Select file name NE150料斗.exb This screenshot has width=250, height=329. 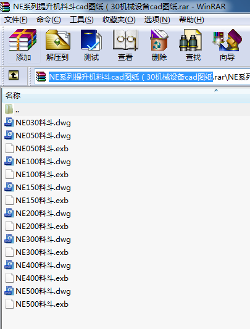(42, 201)
